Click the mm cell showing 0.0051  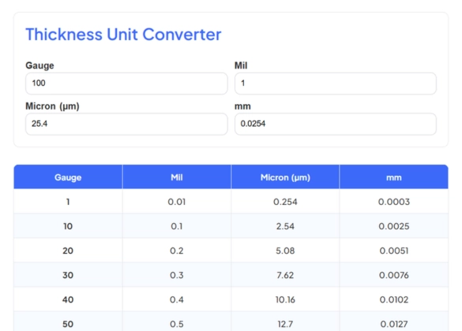coord(394,251)
